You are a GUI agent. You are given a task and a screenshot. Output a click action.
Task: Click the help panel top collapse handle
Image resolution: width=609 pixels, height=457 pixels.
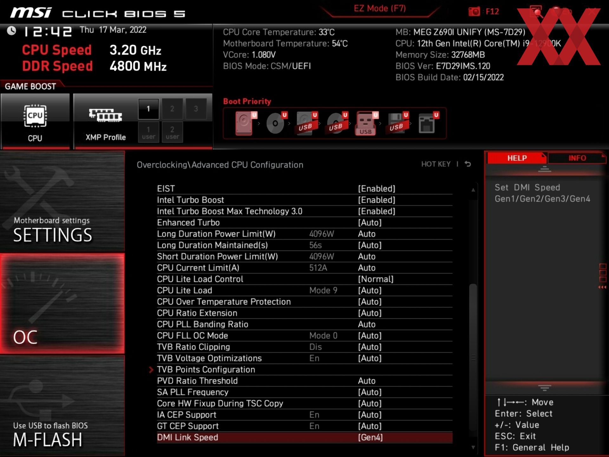545,169
